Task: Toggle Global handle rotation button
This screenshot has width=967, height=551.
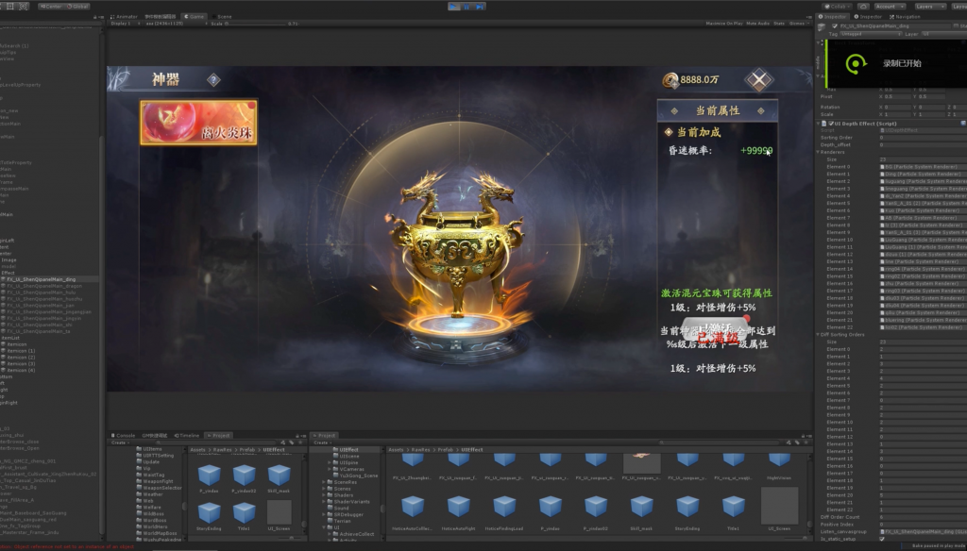Action: pyautogui.click(x=77, y=7)
